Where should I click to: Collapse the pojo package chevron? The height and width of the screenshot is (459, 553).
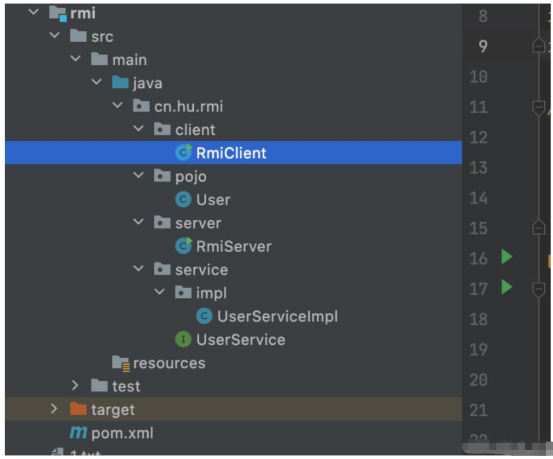click(x=138, y=176)
